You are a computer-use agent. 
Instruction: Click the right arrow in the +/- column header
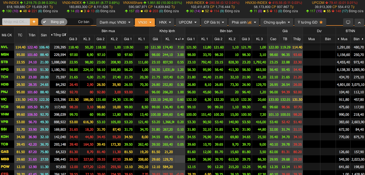click(183, 39)
